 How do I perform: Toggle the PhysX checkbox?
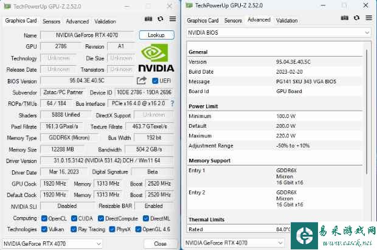tap(112, 229)
